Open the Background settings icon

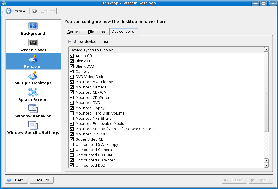pos(33,26)
